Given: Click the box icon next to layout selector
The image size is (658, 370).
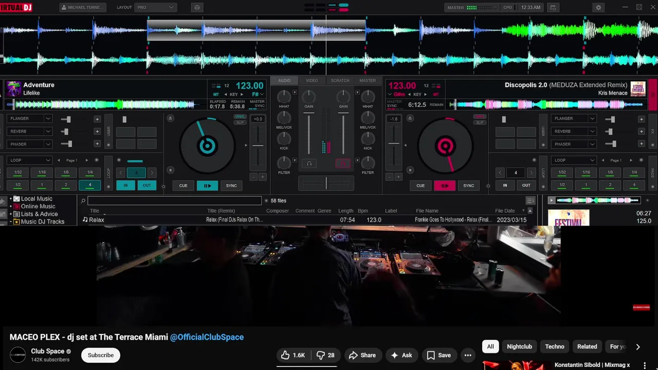Looking at the screenshot, I should [197, 8].
